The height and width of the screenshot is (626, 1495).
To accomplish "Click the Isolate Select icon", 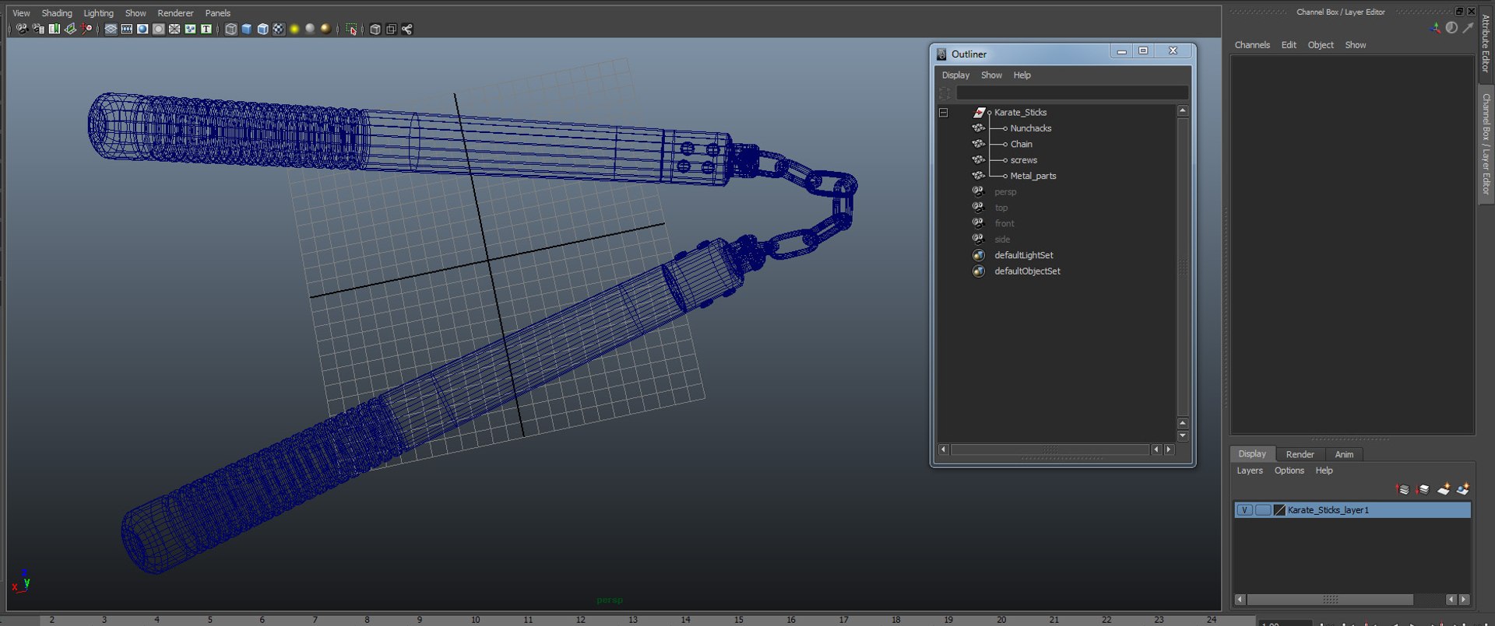I will click(351, 29).
